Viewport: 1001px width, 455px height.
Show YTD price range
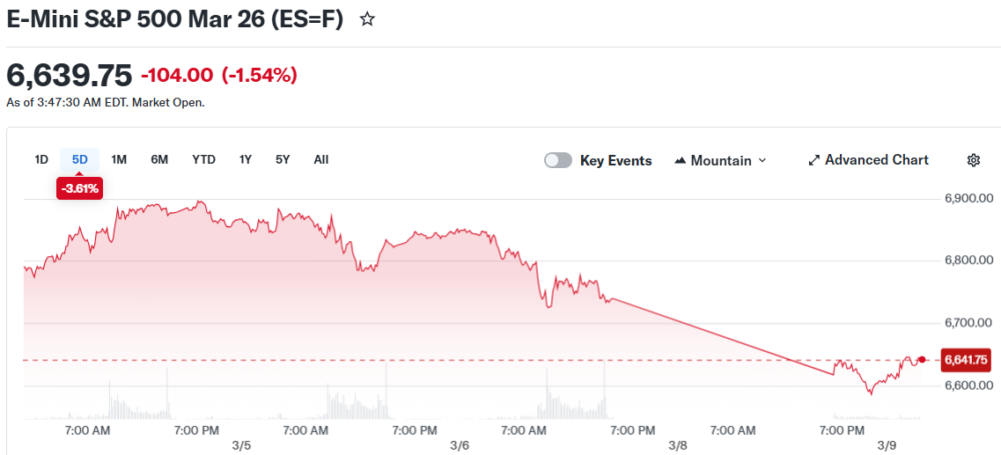click(x=203, y=159)
